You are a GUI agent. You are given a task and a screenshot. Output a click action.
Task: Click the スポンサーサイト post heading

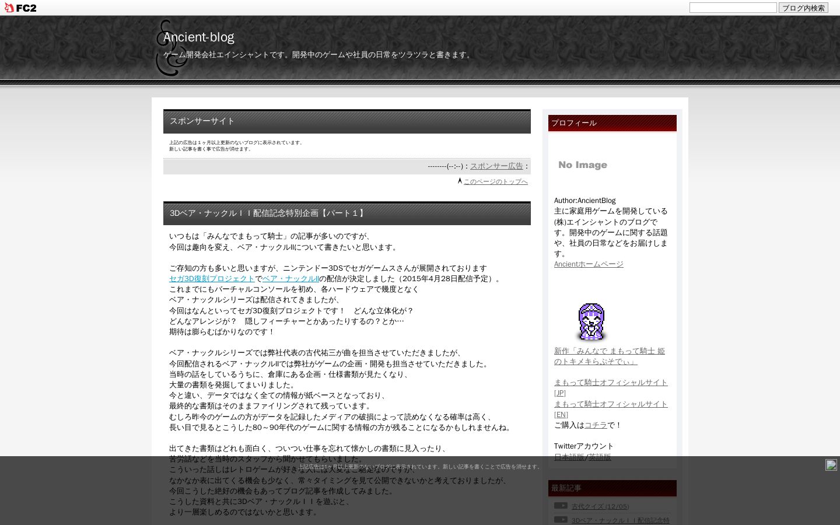(x=202, y=121)
